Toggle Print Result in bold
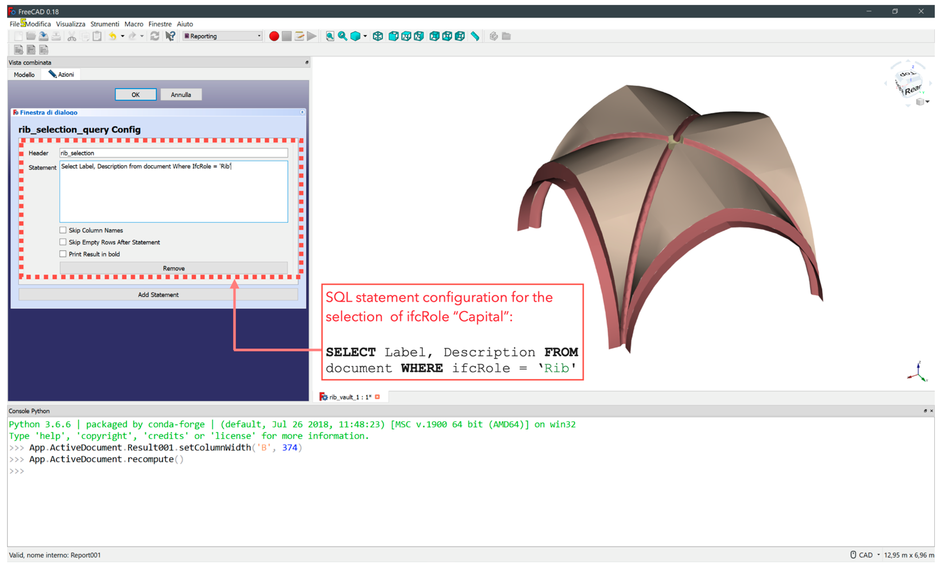The image size is (941, 569). 63,254
